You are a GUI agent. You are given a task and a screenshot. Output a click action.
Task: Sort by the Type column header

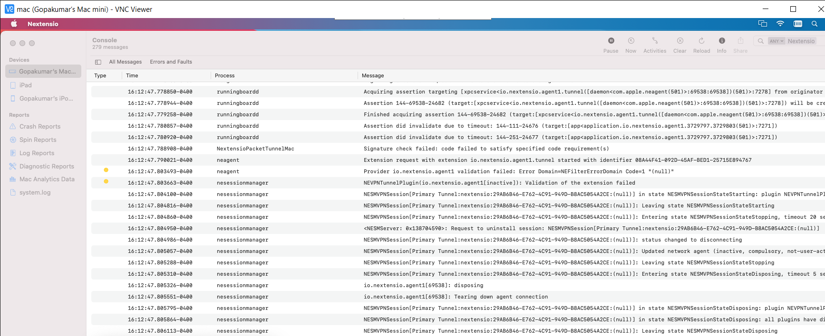(100, 75)
